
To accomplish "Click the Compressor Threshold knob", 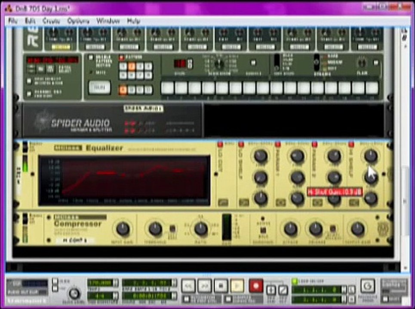I will click(155, 229).
